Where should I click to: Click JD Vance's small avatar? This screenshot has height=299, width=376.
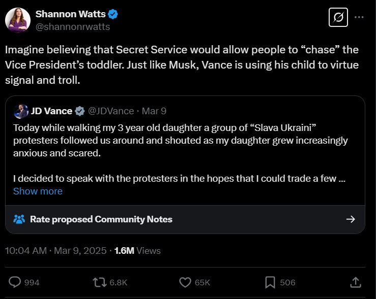(21, 111)
